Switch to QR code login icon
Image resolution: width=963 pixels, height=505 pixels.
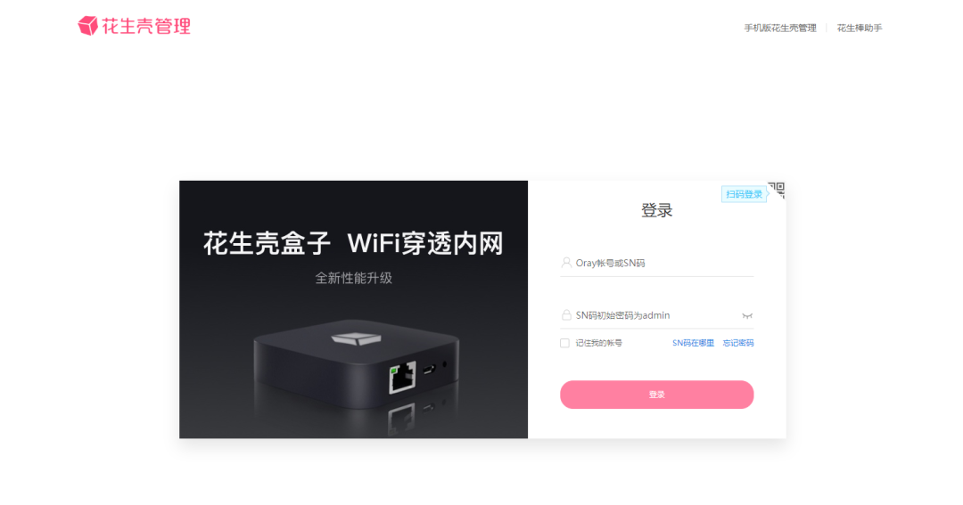tap(777, 190)
